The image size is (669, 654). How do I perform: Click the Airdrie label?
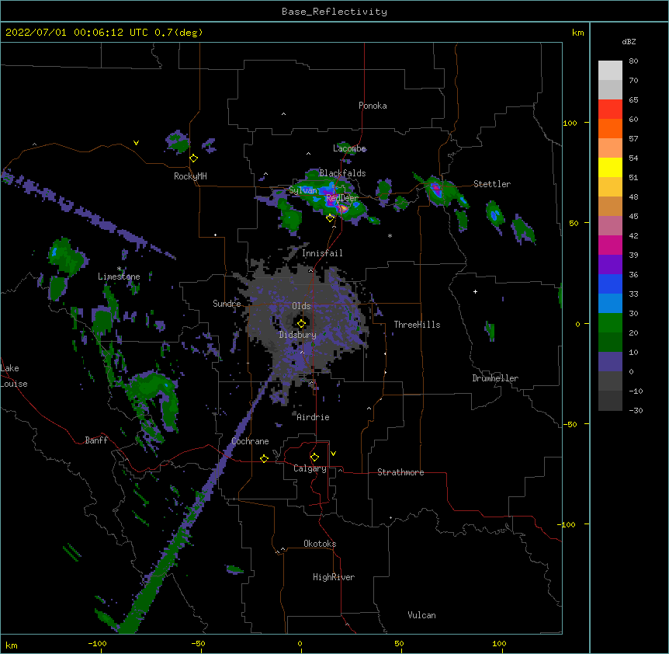pyautogui.click(x=314, y=417)
